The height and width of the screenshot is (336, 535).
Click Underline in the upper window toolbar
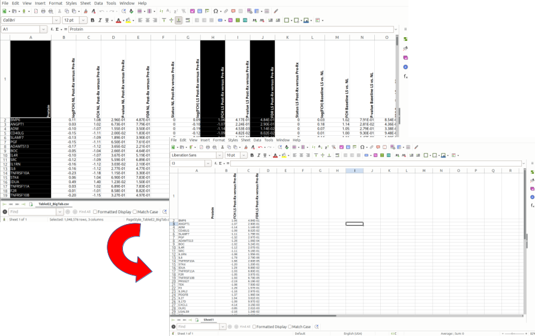[107, 20]
